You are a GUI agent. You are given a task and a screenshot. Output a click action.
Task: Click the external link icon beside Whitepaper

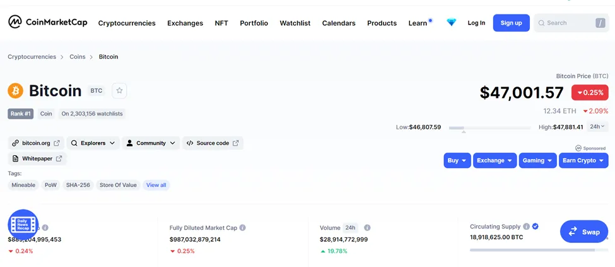point(59,158)
